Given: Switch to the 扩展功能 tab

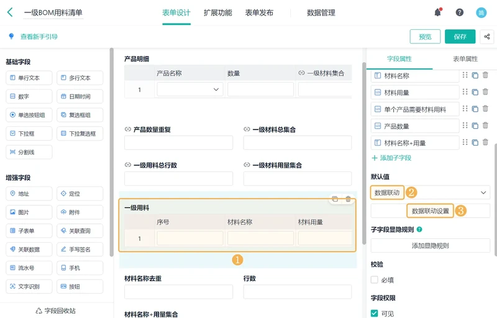Looking at the screenshot, I should click(x=218, y=12).
